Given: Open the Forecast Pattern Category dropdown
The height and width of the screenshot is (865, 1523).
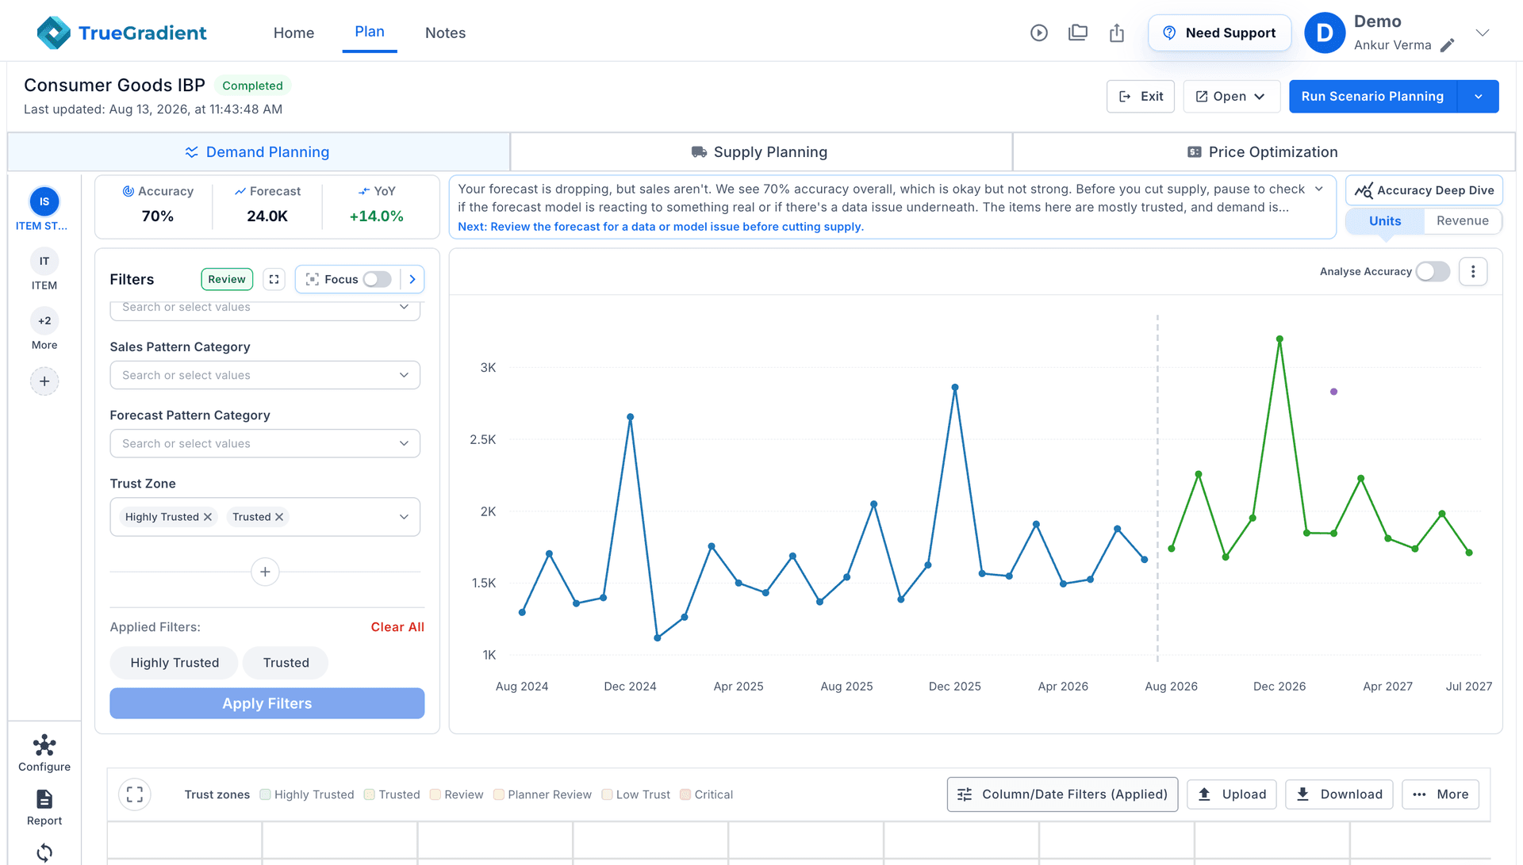Looking at the screenshot, I should (x=265, y=443).
